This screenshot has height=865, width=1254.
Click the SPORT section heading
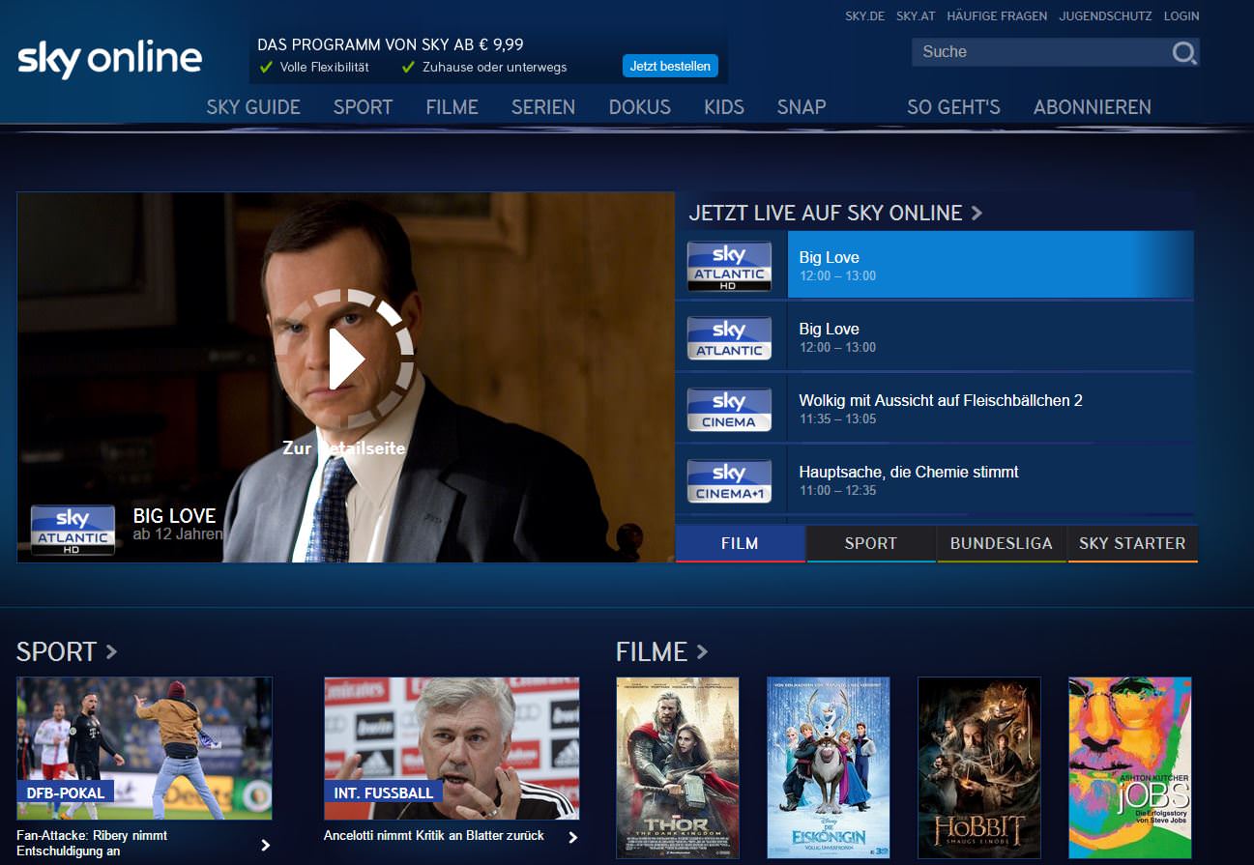tap(57, 651)
